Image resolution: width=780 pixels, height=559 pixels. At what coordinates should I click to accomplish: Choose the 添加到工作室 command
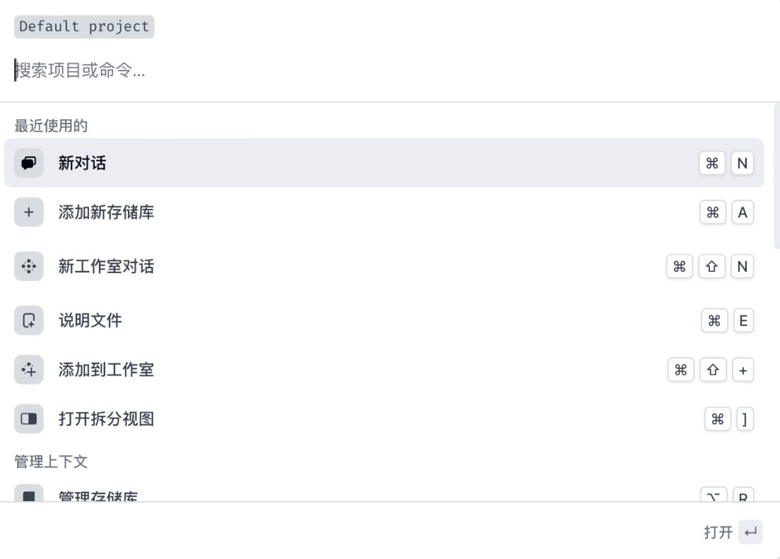tap(106, 369)
